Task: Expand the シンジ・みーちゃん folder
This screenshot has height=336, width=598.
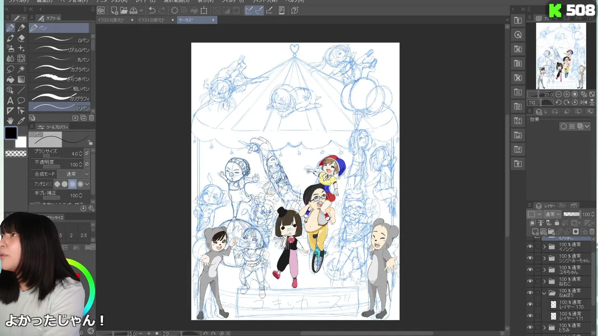Action: [x=544, y=258]
